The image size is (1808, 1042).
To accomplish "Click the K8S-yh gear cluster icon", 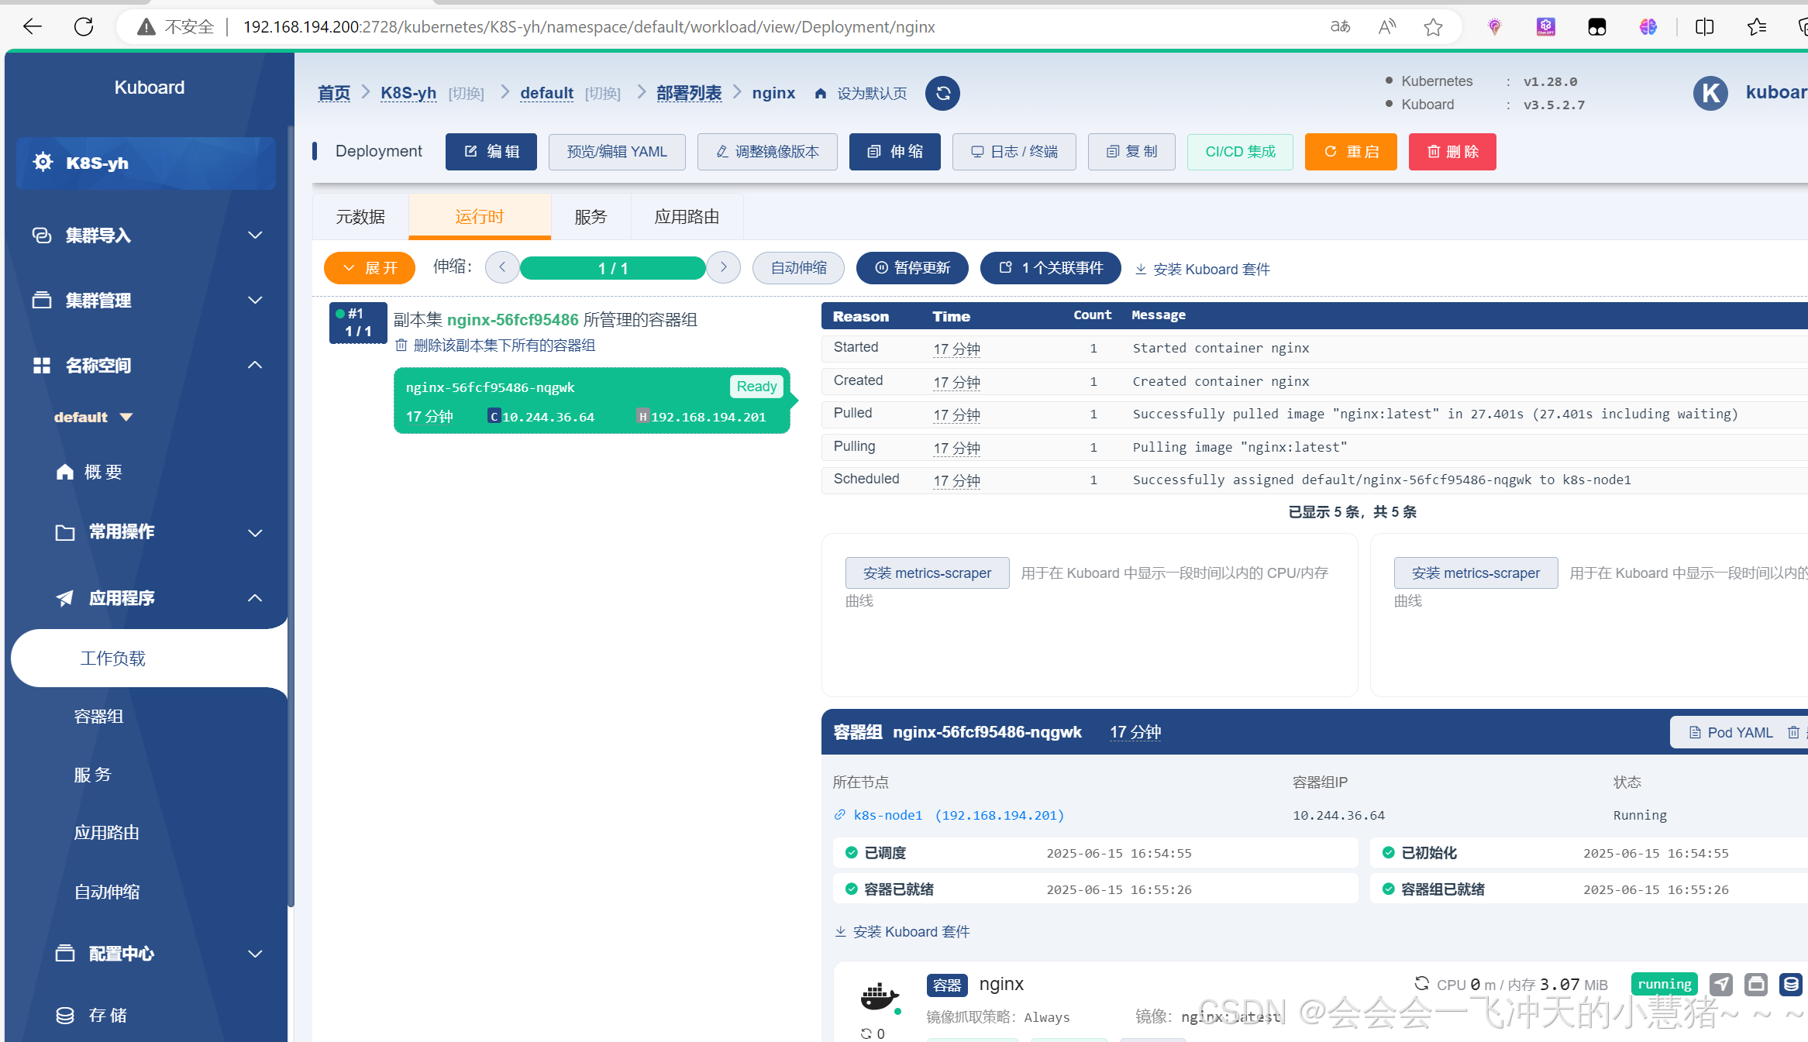I will [x=43, y=162].
